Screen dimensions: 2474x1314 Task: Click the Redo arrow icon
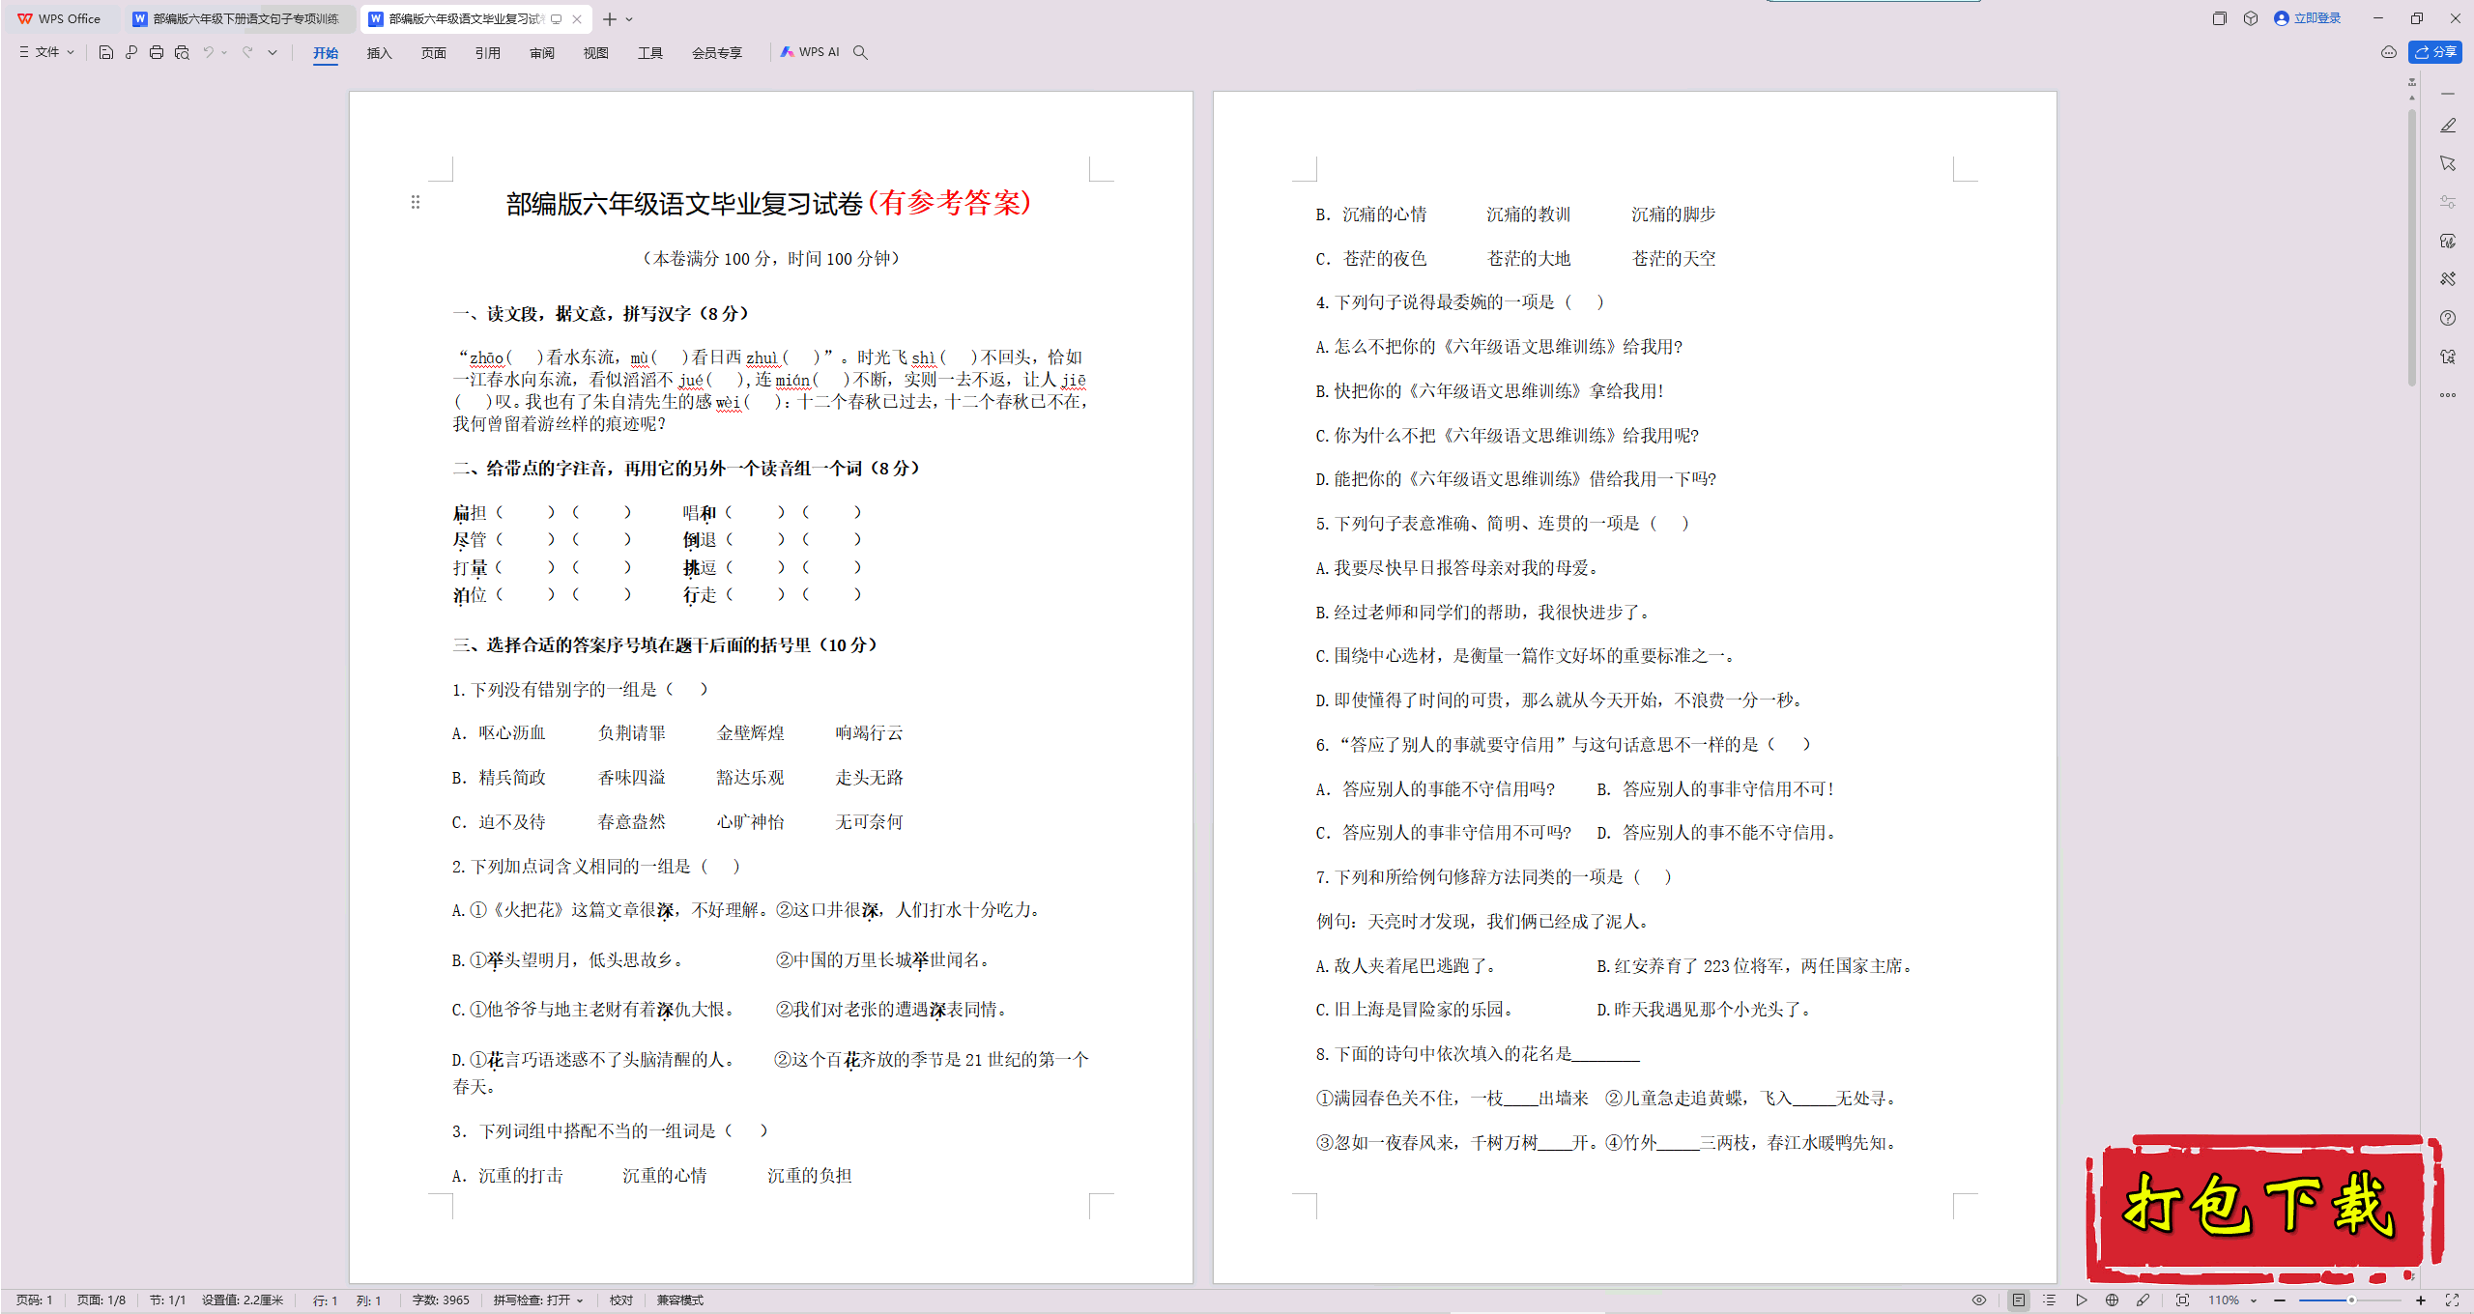point(247,52)
